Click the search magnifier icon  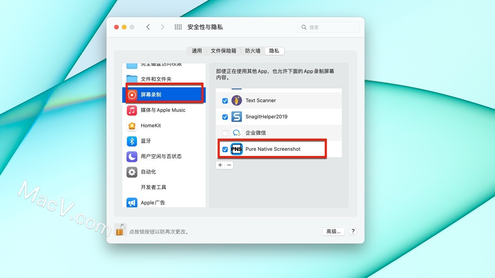(304, 27)
